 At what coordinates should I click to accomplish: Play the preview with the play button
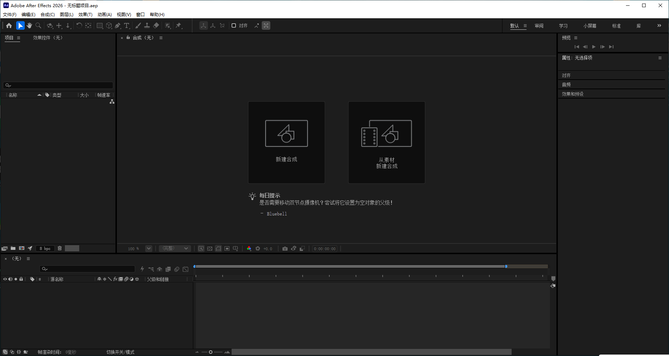pos(594,47)
